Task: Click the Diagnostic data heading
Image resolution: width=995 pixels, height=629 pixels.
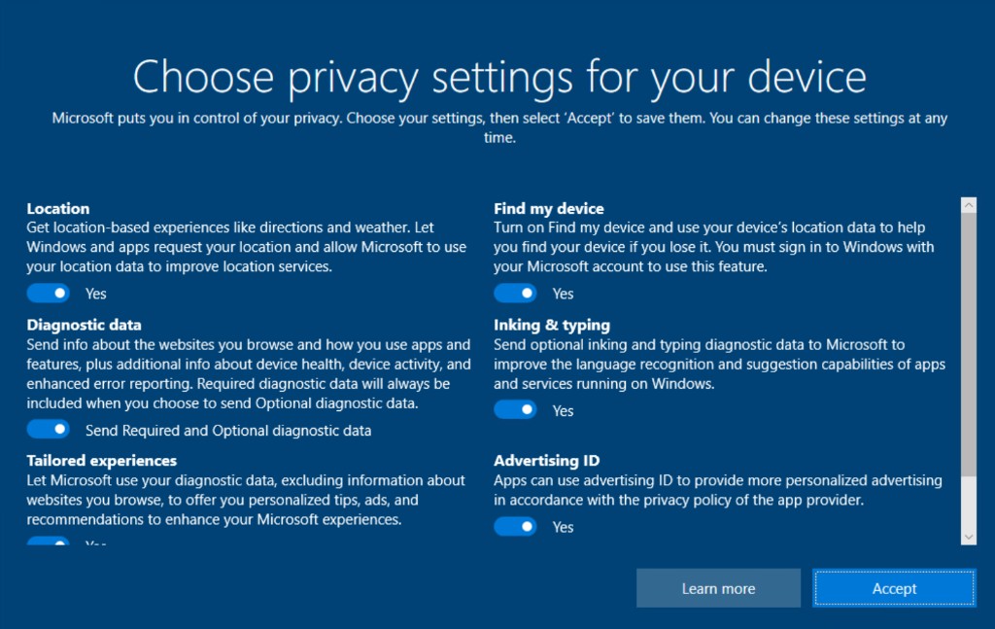Action: (84, 325)
